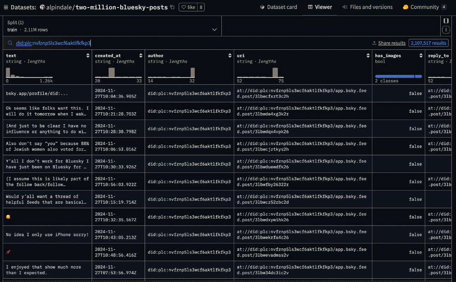Select the uri ending in 3lbwevadmss2v
Image resolution: width=456 pixels, height=282 pixels.
point(303,252)
